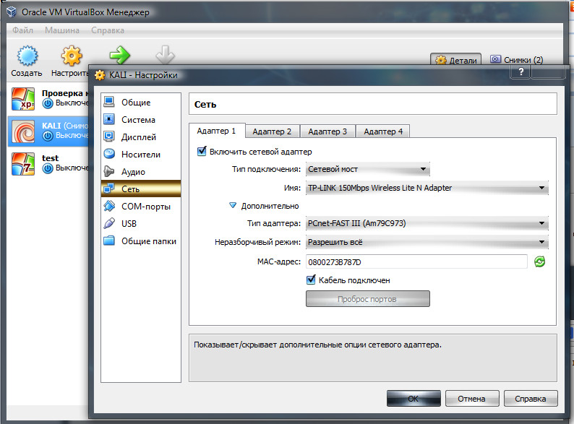Click the OK button
Screen dimensions: 574x424
tap(414, 399)
